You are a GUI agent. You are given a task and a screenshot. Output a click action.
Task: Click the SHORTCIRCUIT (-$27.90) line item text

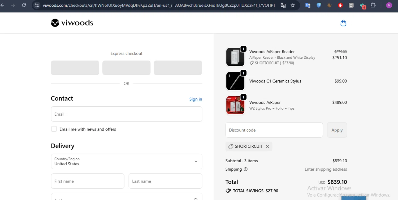point(274,63)
